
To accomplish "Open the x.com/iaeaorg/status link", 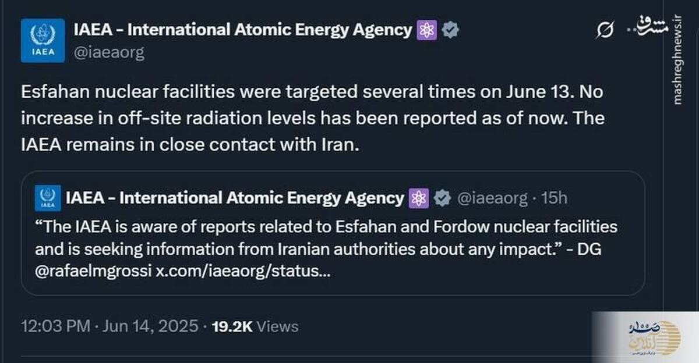I will click(x=243, y=271).
